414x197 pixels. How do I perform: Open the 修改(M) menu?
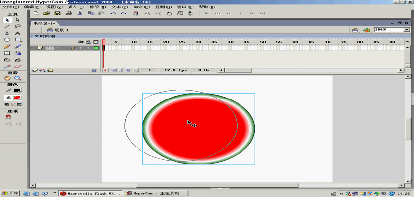[98, 7]
